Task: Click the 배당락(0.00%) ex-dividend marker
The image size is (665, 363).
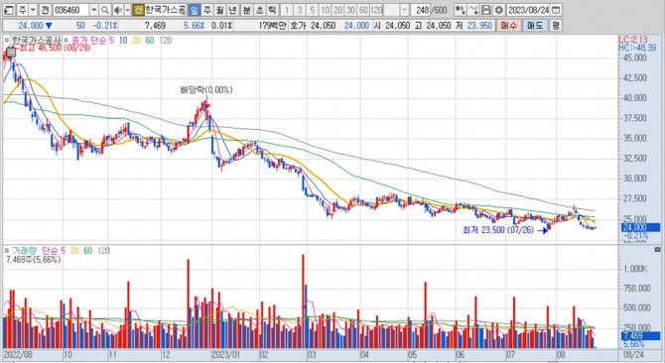Action: 206,90
